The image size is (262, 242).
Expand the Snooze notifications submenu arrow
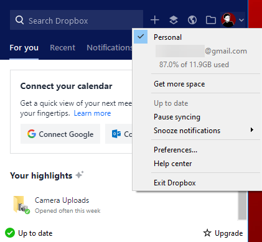pos(252,130)
